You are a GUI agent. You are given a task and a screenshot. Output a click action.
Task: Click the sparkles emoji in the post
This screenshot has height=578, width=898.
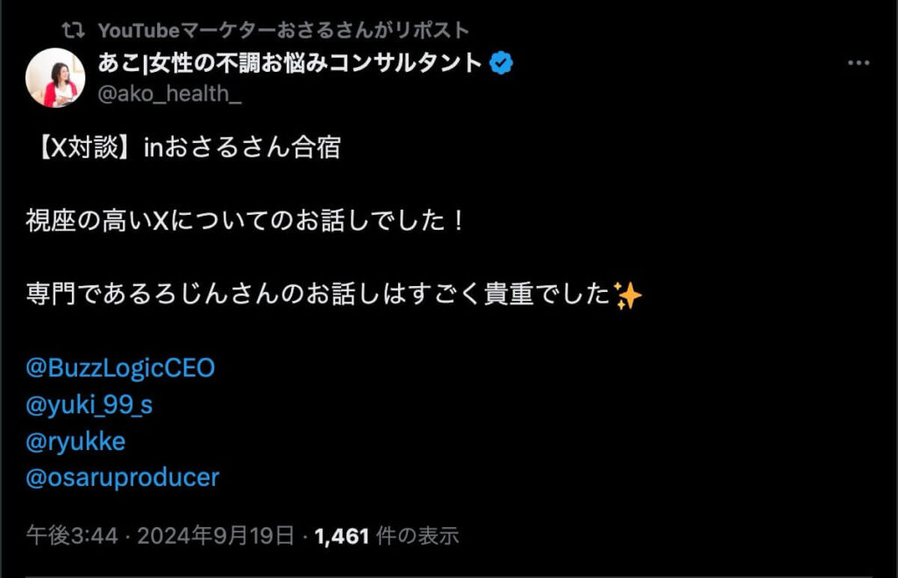point(627,296)
